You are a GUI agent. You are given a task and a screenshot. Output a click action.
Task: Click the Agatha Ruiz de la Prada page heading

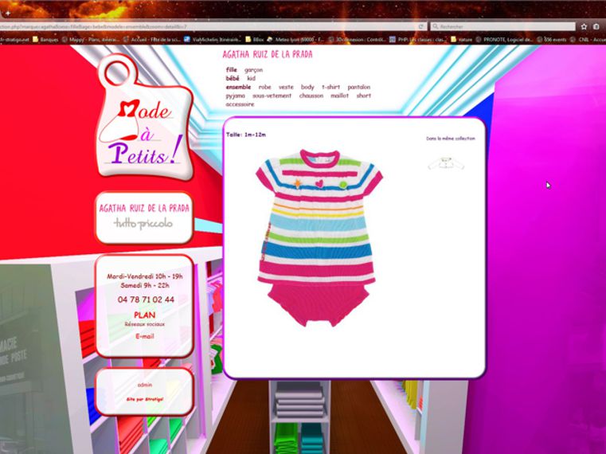coord(268,54)
